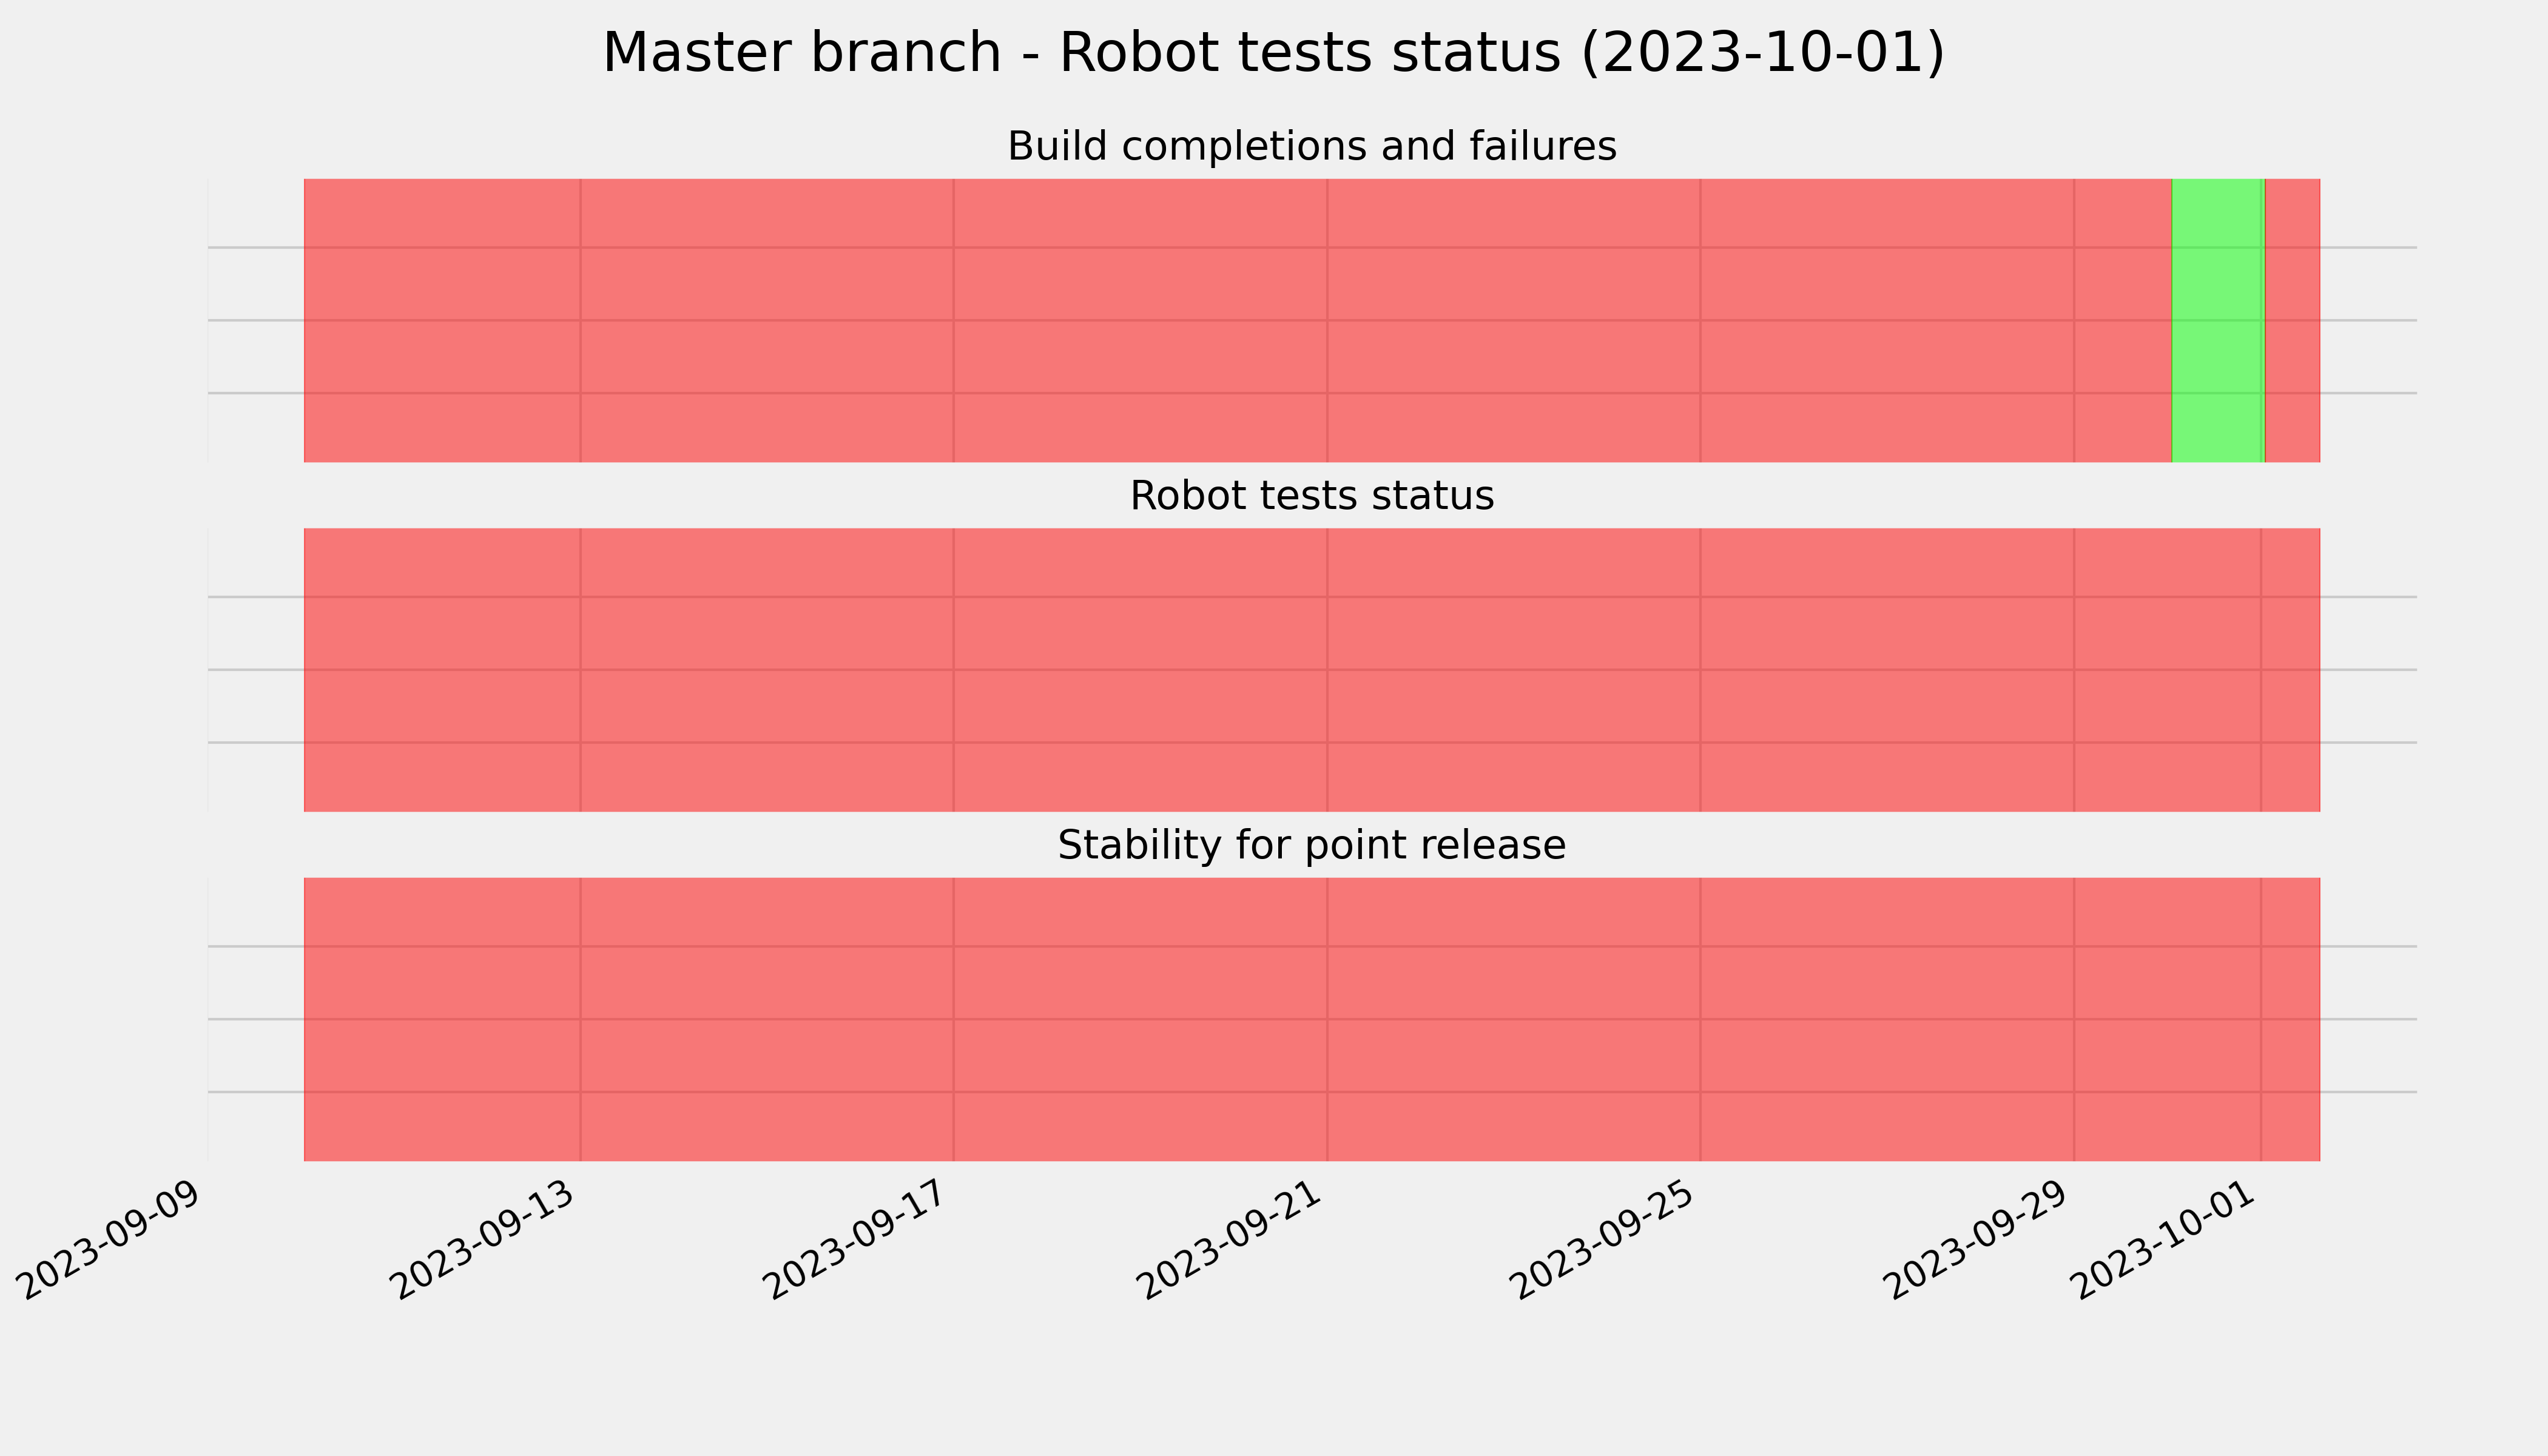The height and width of the screenshot is (1456, 2548).
Task: Click the blank area left of the red Build completions bar
Action: click(256, 320)
